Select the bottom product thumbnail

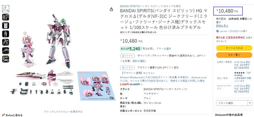pos(6,59)
